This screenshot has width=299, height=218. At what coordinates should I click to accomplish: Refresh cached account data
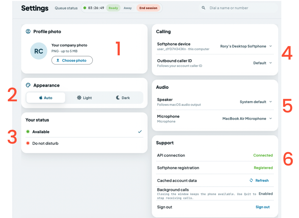(259, 180)
